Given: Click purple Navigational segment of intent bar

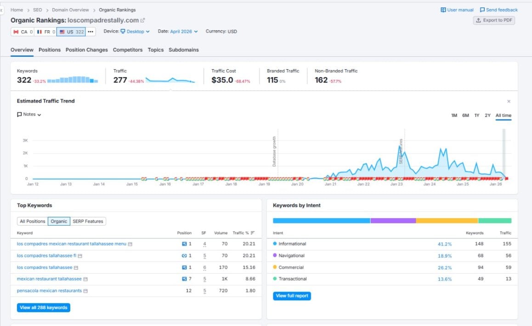Looking at the screenshot, I should (393, 221).
